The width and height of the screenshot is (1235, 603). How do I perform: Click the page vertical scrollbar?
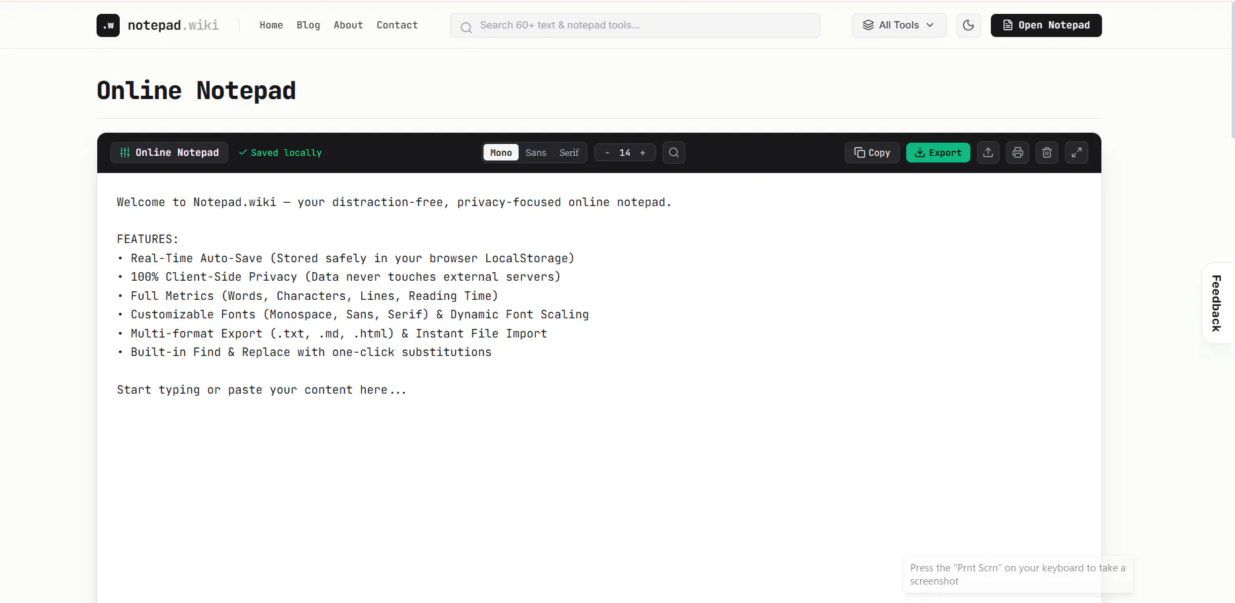pyautogui.click(x=1232, y=69)
